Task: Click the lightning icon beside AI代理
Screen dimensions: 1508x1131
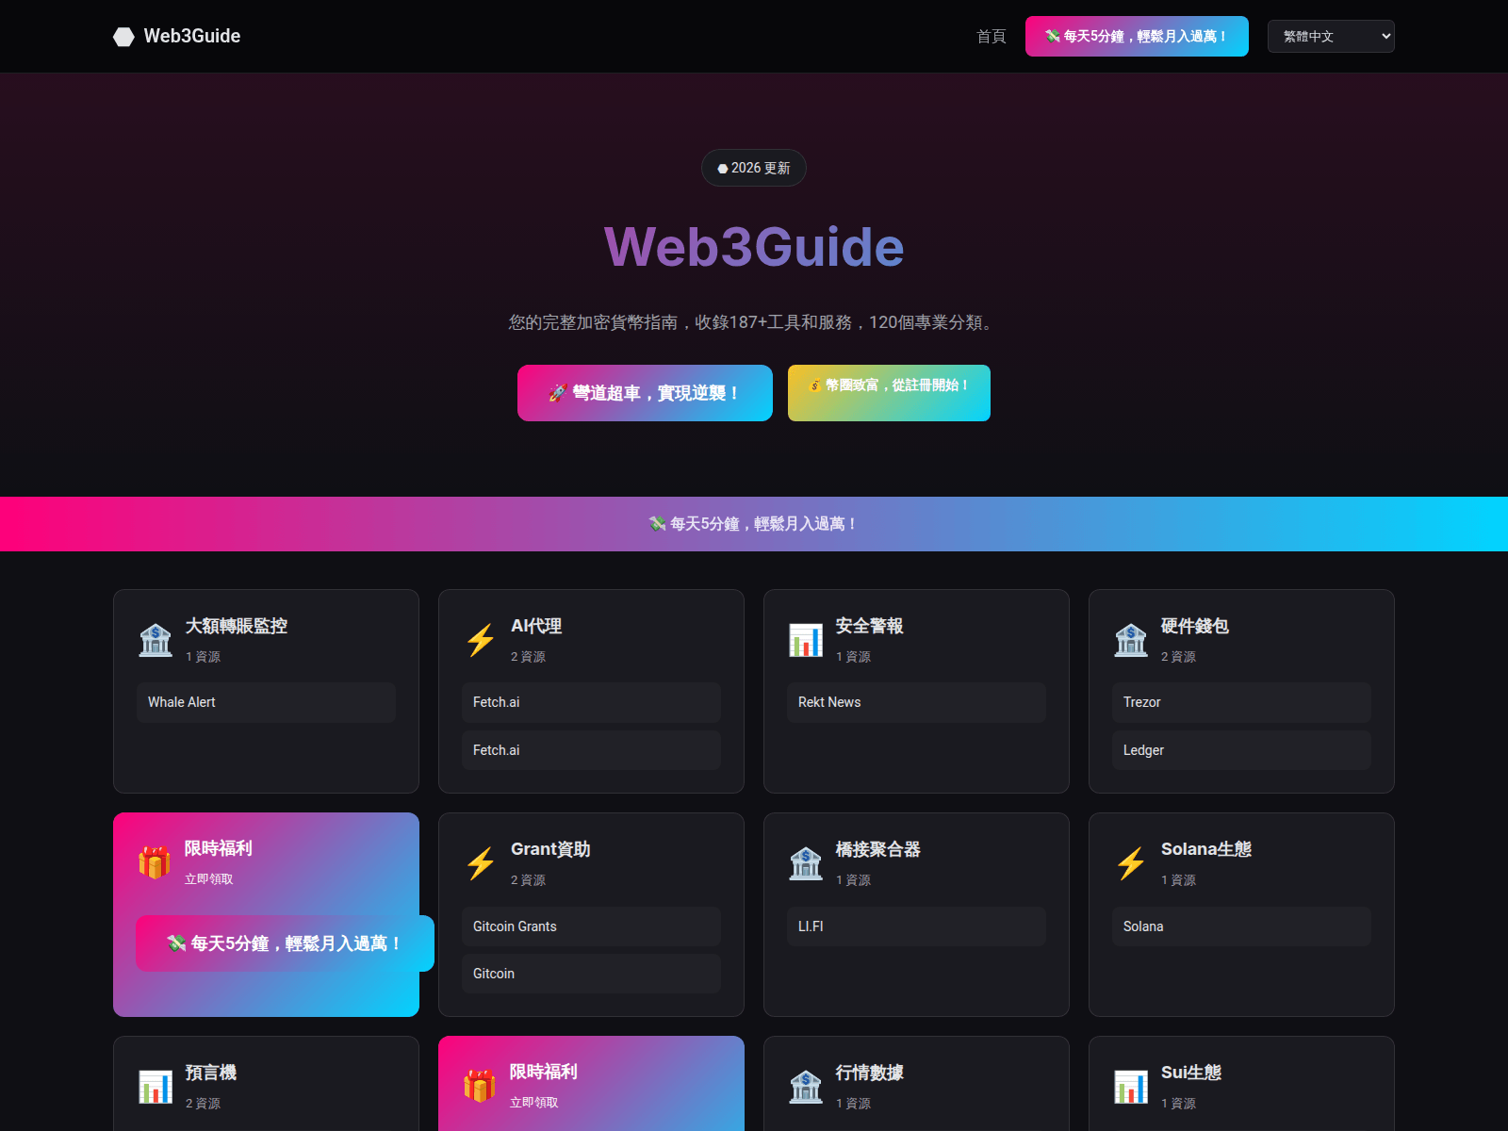Action: pyautogui.click(x=481, y=640)
